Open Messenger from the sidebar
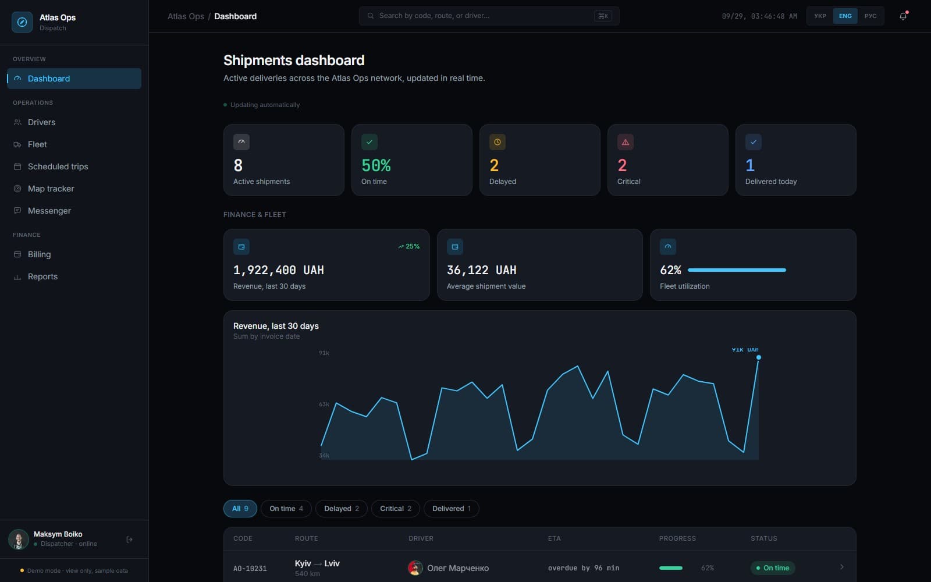 tap(74, 211)
